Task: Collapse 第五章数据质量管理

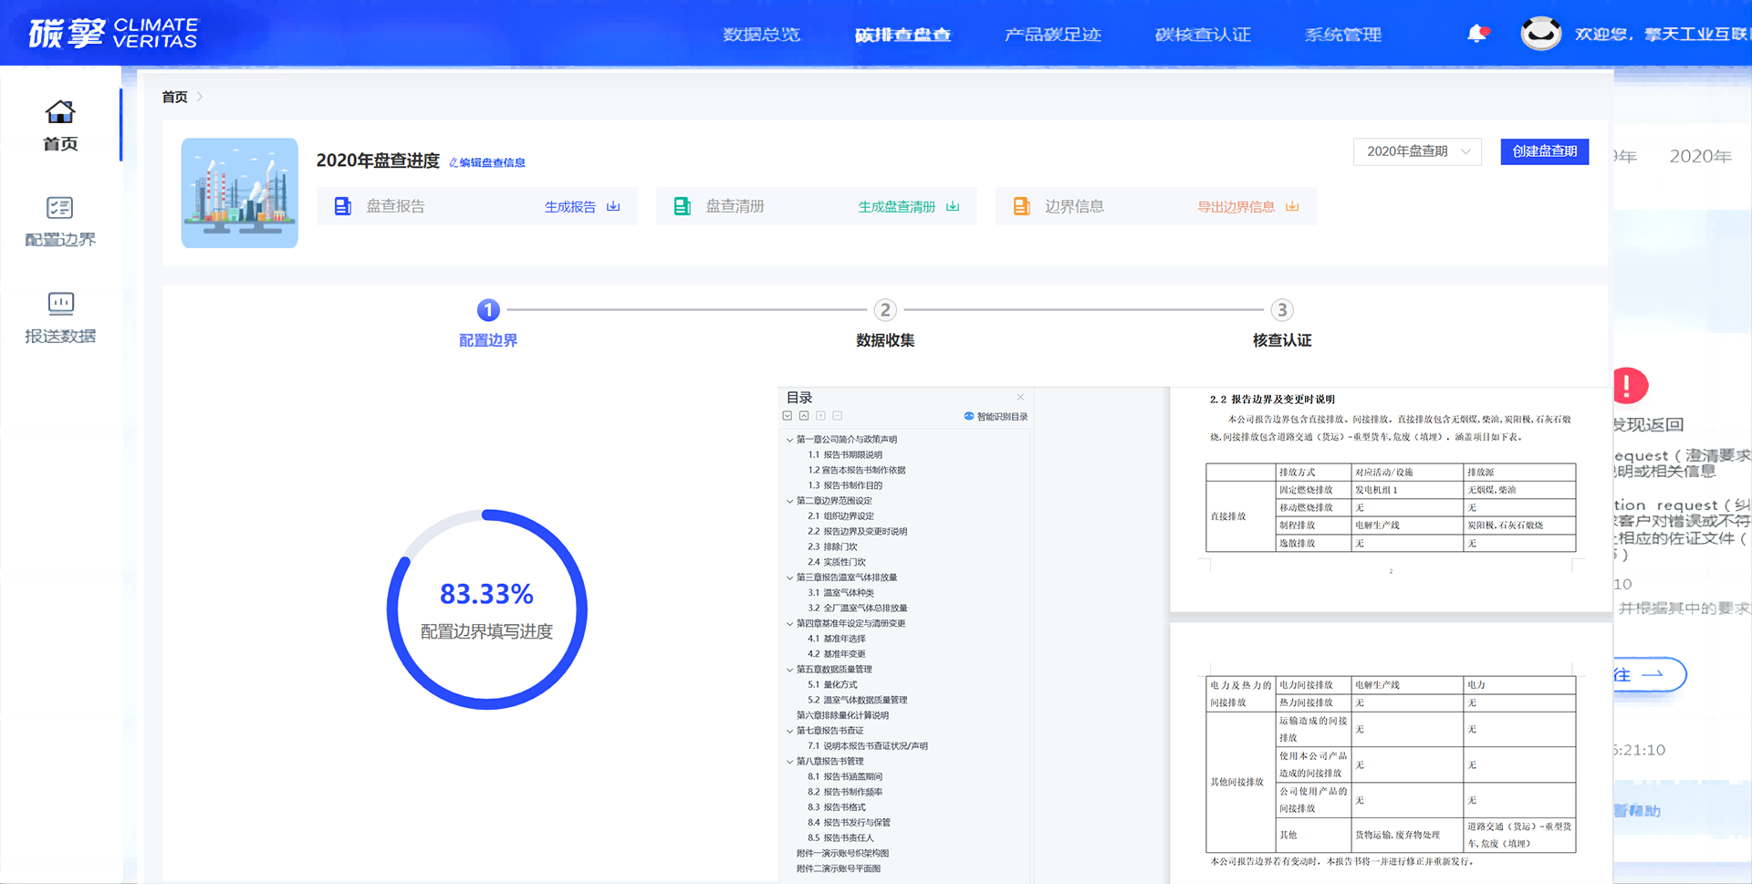Action: click(790, 670)
